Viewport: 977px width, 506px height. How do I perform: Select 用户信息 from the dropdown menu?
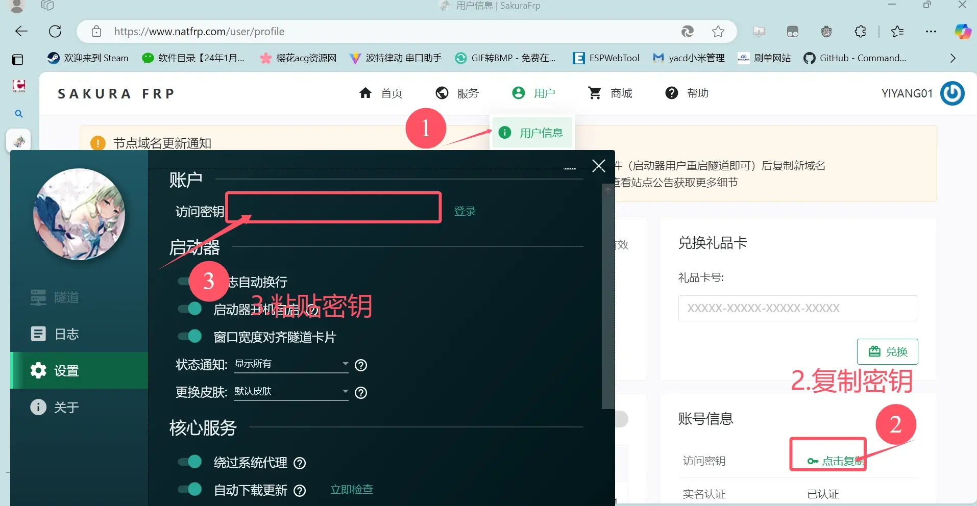point(532,133)
